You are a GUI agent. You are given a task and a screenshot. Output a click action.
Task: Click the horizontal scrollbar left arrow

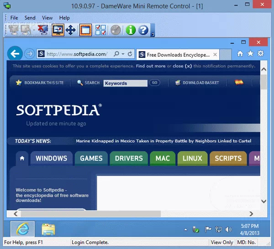point(16,214)
